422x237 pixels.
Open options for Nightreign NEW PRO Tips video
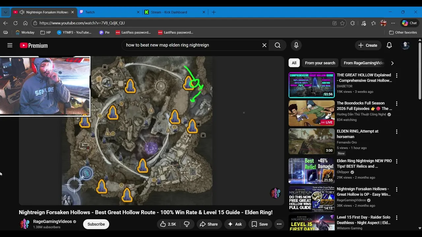[397, 161]
